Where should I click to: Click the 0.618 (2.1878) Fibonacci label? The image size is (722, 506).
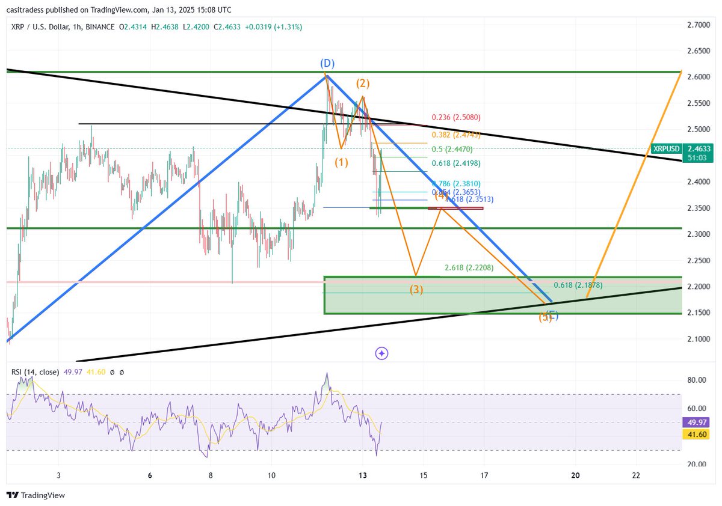point(578,285)
